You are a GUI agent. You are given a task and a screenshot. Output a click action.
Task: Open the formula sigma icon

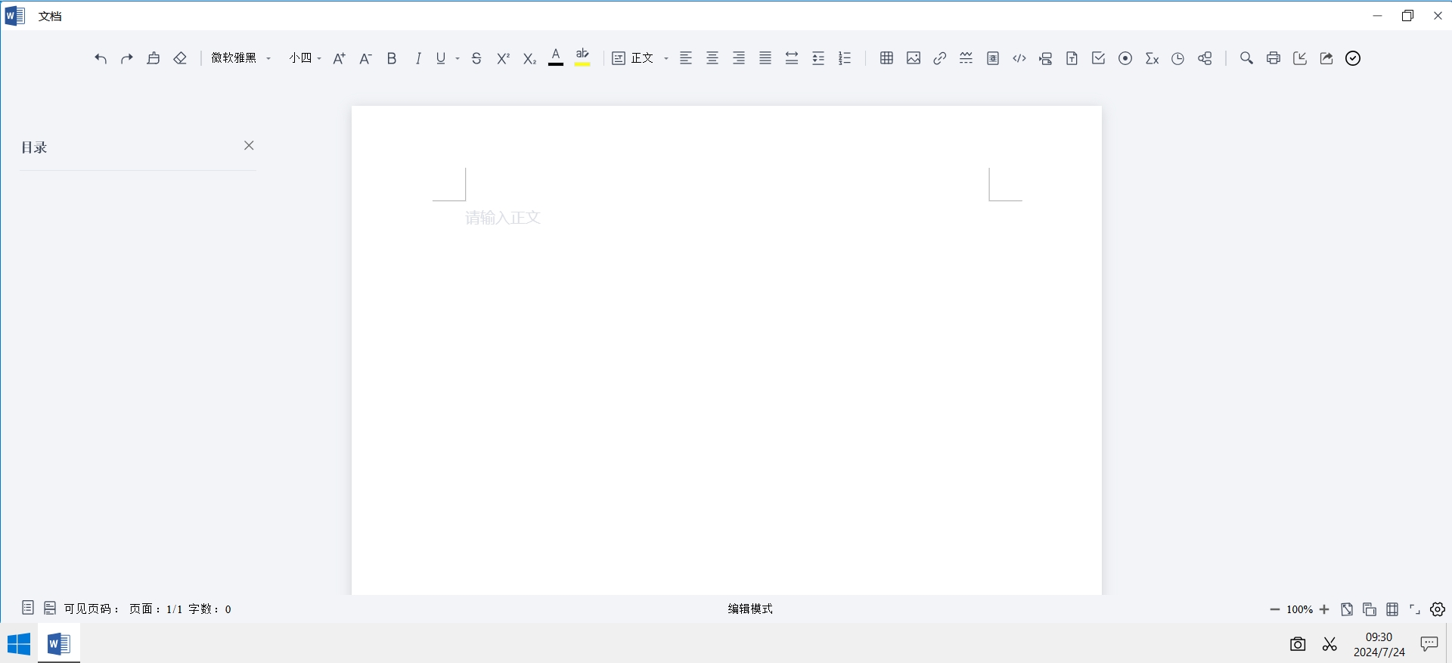pyautogui.click(x=1152, y=58)
